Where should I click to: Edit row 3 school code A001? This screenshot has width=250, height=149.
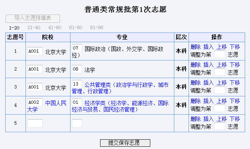pyautogui.click(x=35, y=87)
